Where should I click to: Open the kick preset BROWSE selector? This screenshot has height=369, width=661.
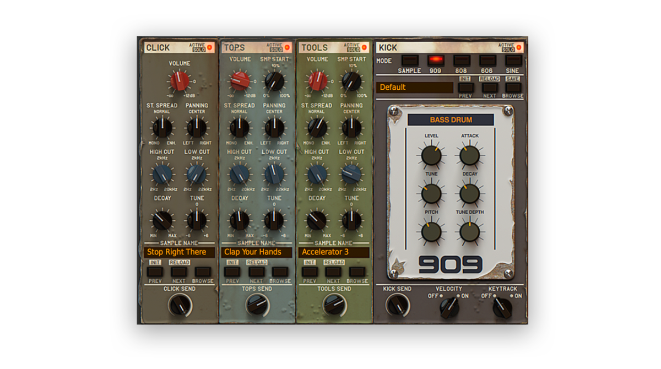pos(513,88)
